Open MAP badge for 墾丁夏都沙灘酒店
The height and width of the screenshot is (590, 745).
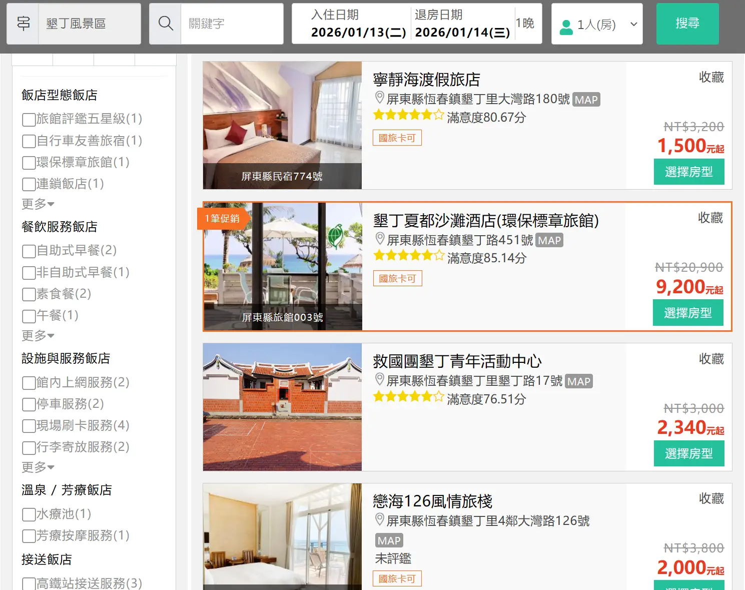click(x=549, y=241)
